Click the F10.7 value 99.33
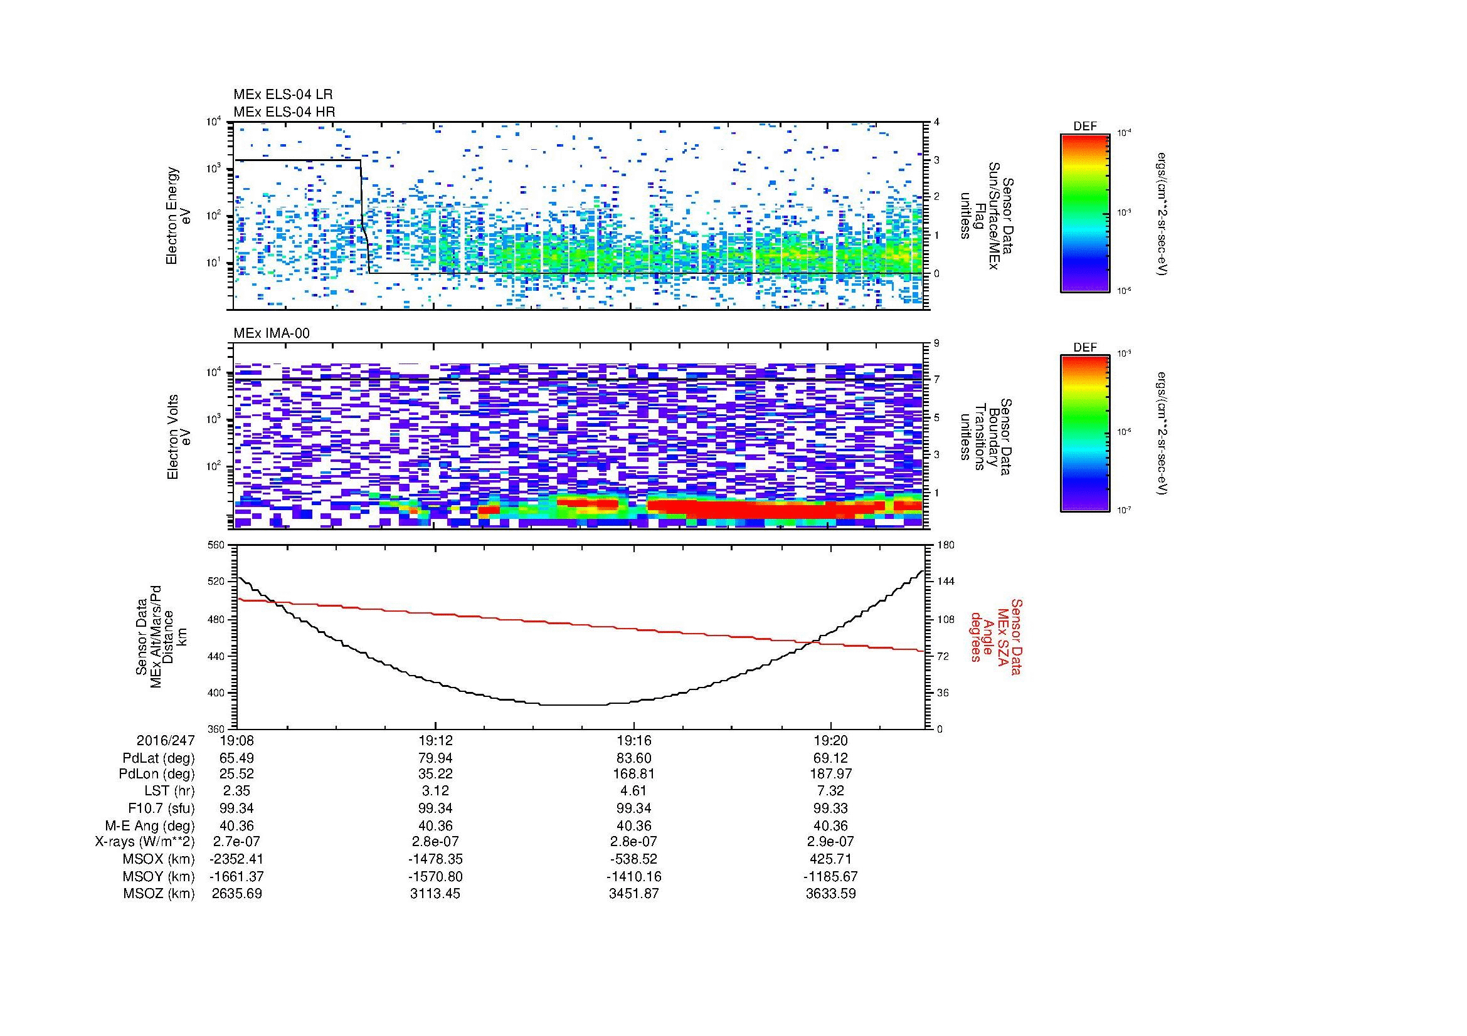 coord(830,808)
